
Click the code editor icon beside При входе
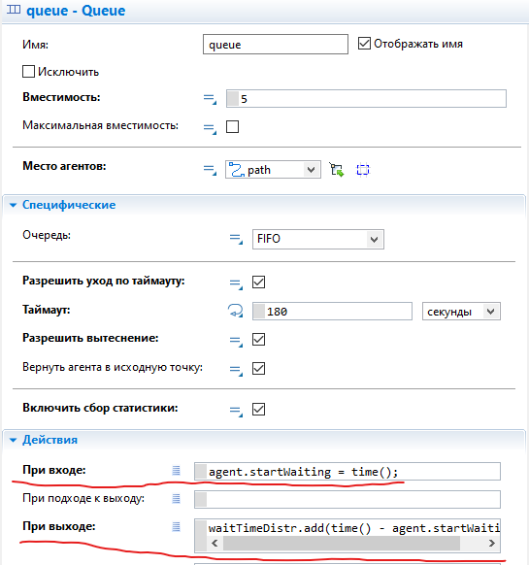[176, 471]
